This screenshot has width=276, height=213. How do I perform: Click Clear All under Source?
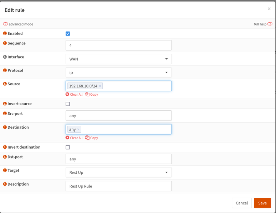[x=74, y=95]
